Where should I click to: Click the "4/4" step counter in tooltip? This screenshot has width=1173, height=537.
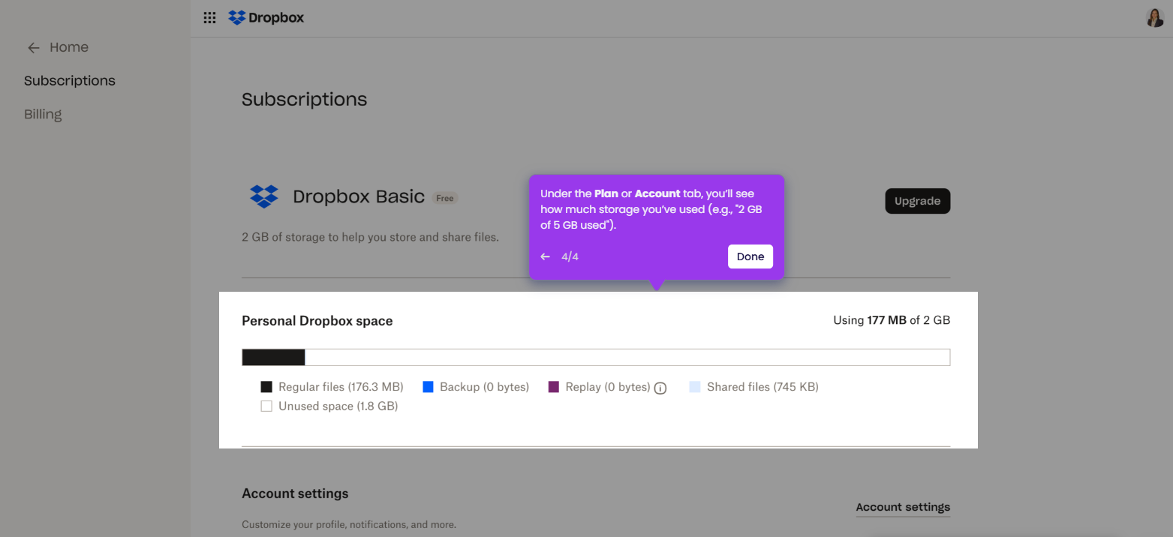(x=570, y=256)
